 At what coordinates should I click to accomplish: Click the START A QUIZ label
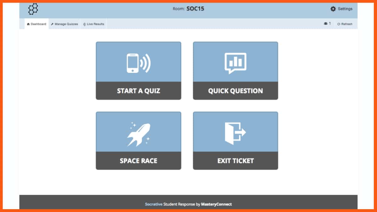[x=139, y=91]
